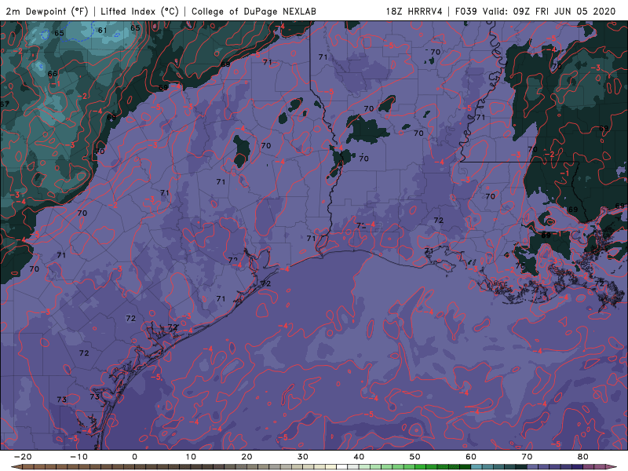Click the "2m Dewpoint (°F)" title text
628x471 pixels.
coord(47,12)
